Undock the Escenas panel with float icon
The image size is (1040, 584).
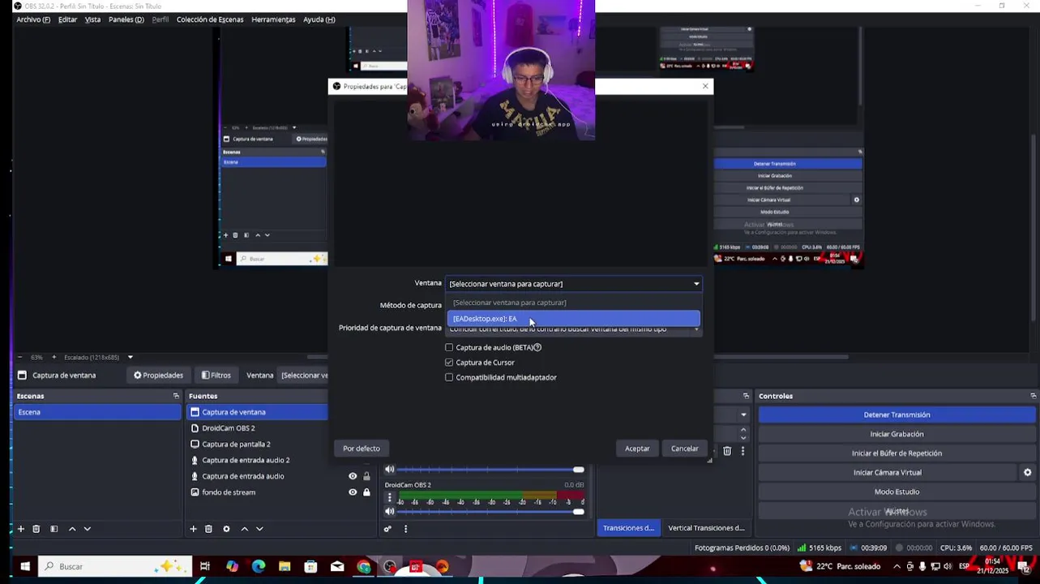[176, 396]
